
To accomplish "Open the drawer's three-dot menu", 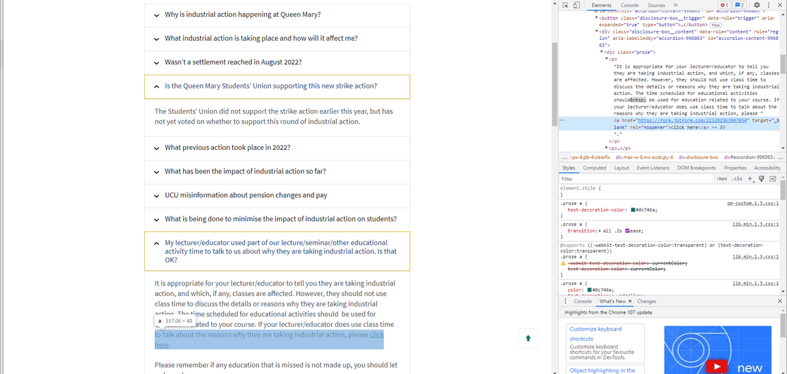I will [565, 301].
